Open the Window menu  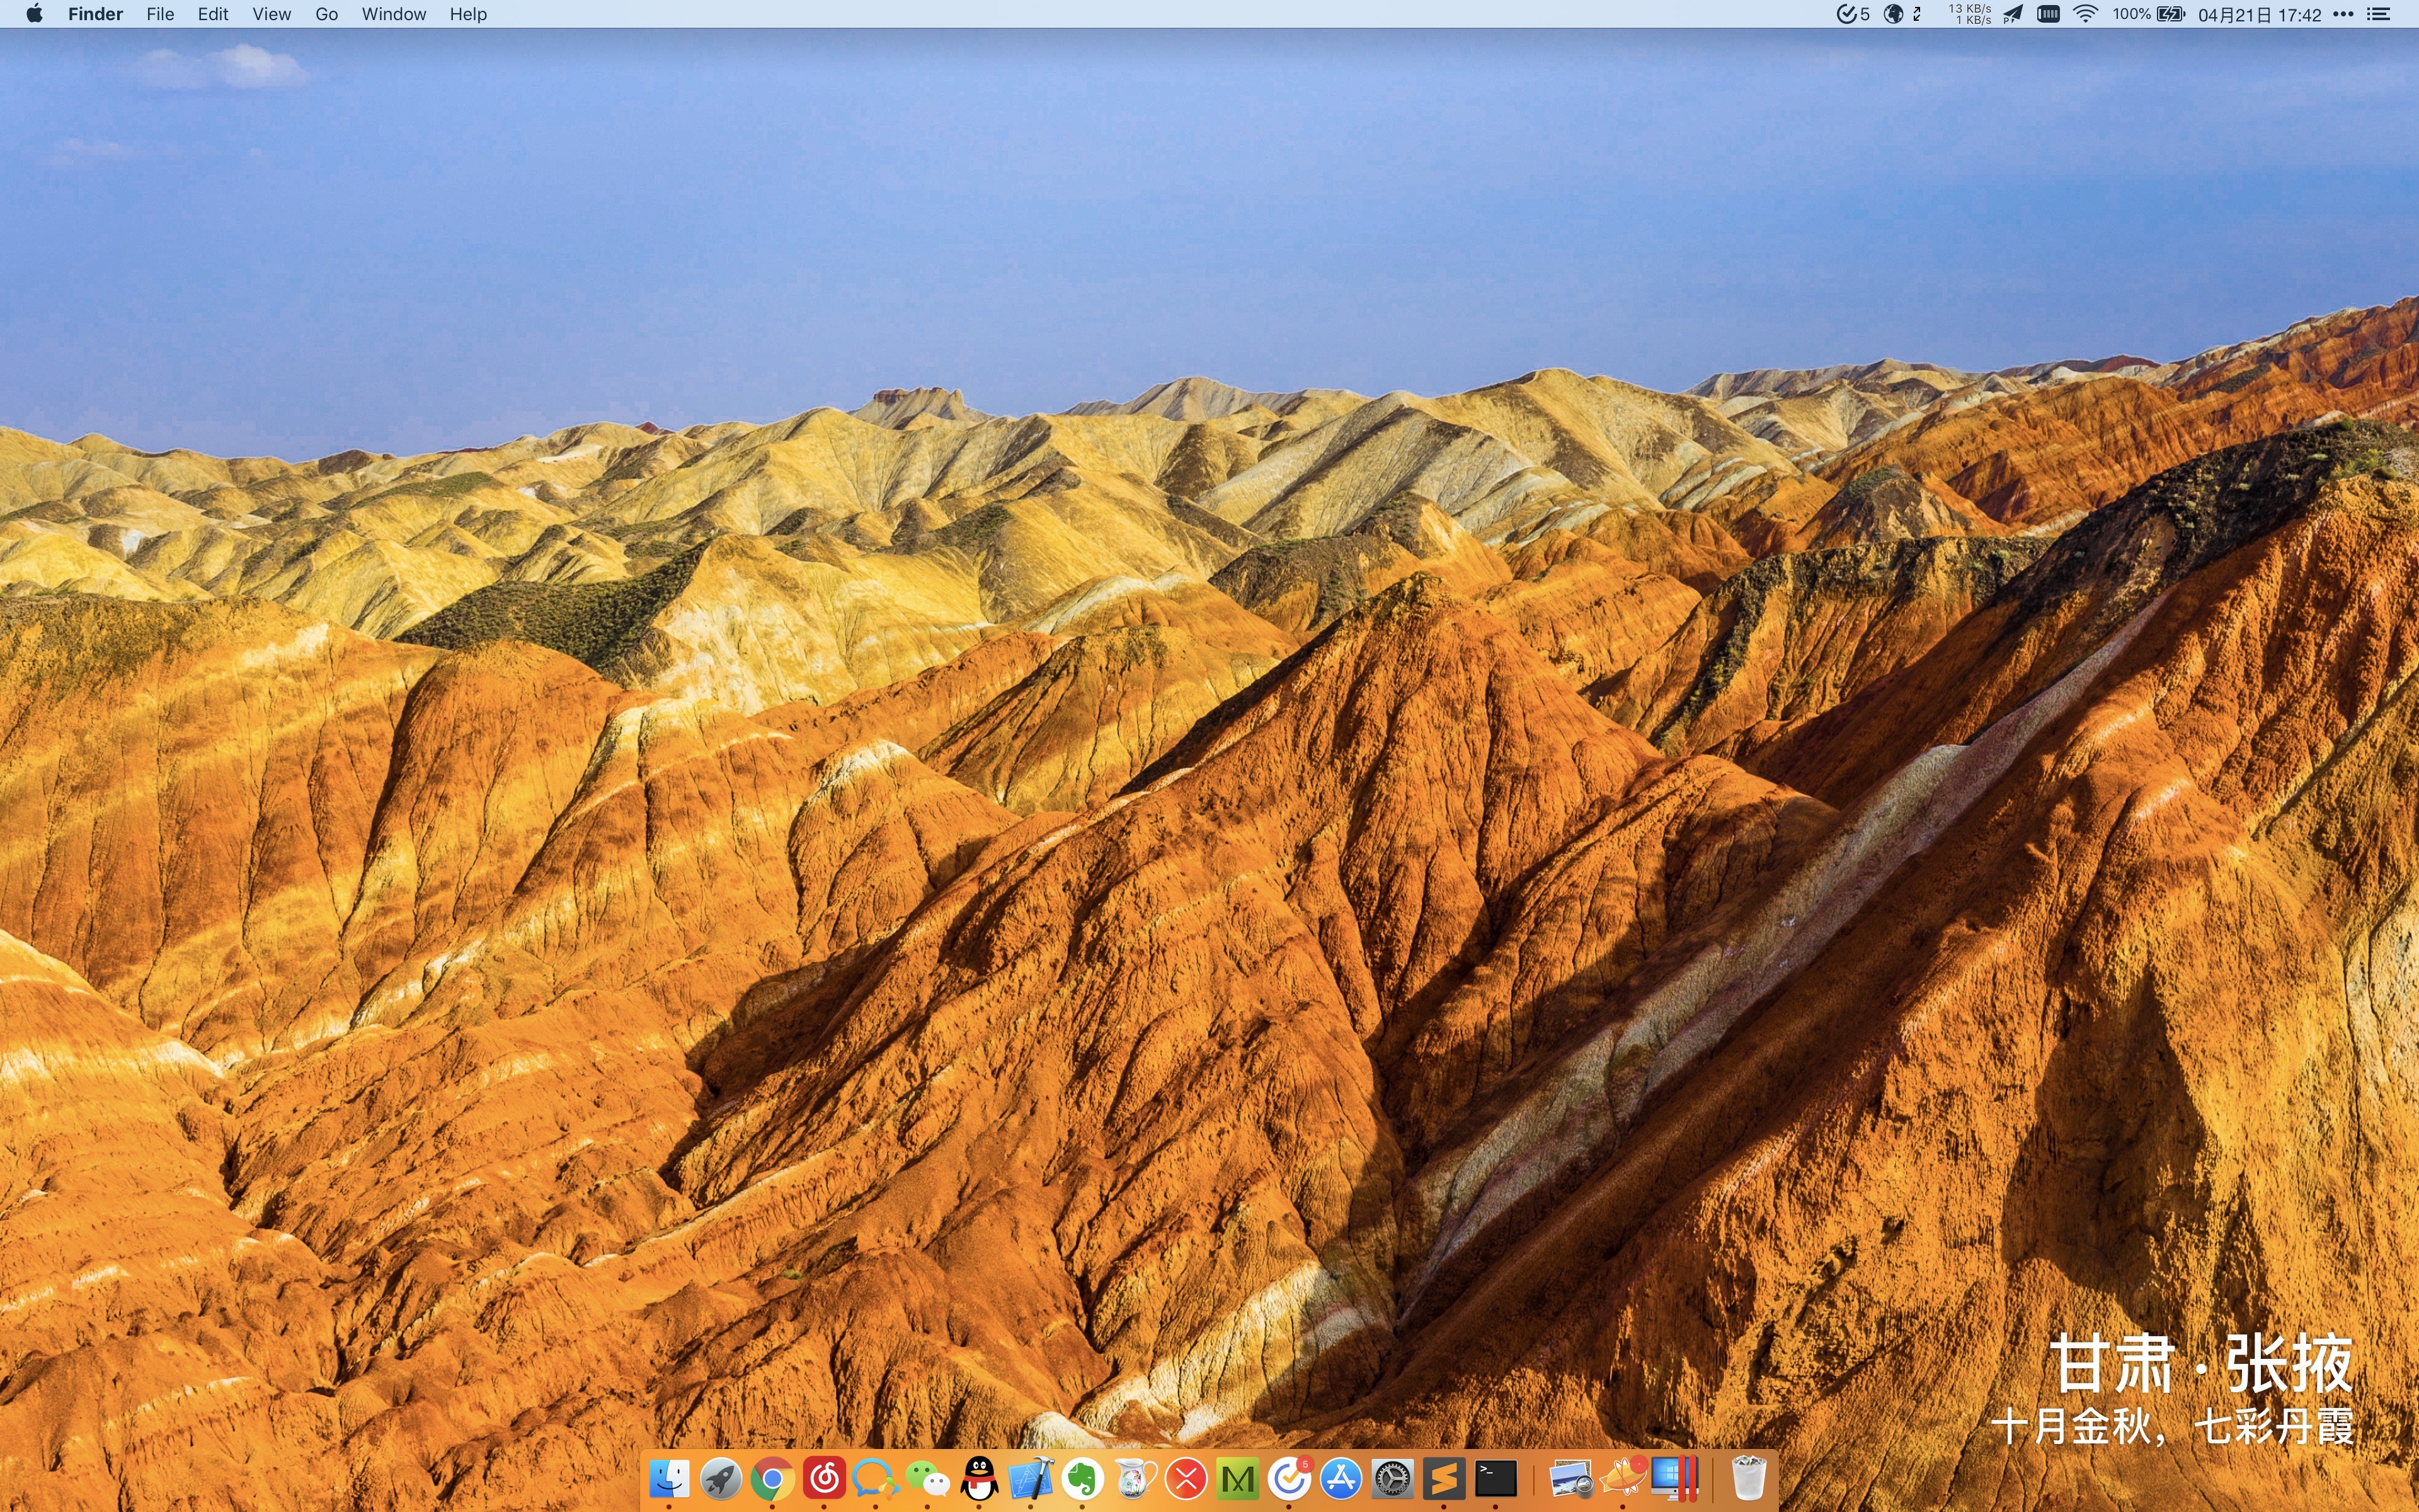click(x=394, y=14)
